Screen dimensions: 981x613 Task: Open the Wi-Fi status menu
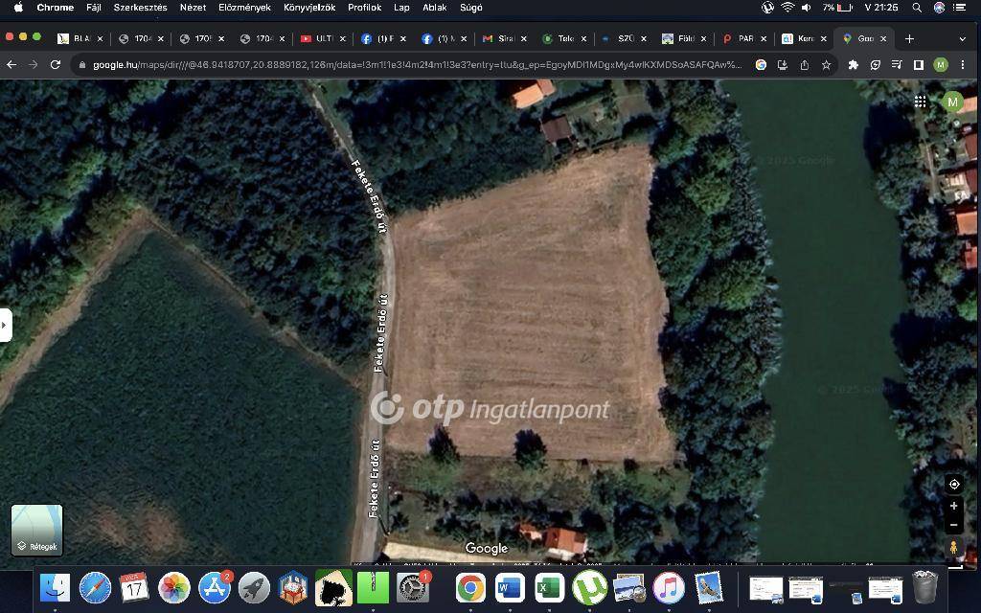tap(787, 8)
